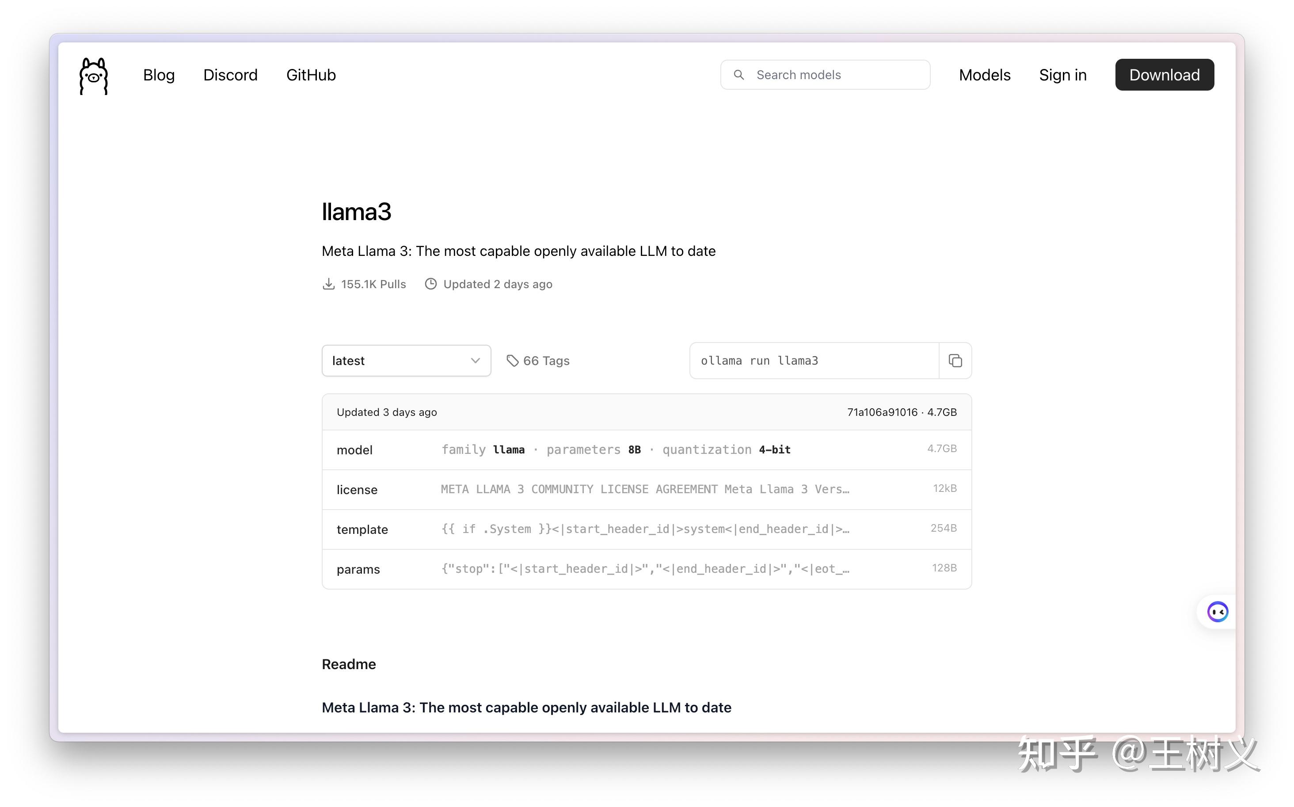Open the template file row
This screenshot has height=807, width=1294.
click(646, 529)
